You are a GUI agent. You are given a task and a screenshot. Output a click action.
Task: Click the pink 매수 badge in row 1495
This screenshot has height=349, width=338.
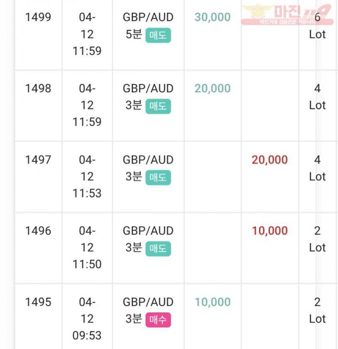pos(158,320)
